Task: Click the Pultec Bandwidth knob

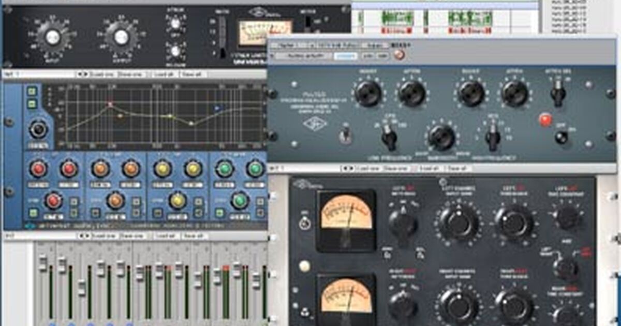Action: click(x=441, y=138)
